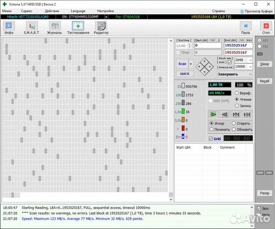
Task: Open the Сервис menu
Action: coord(26,11)
